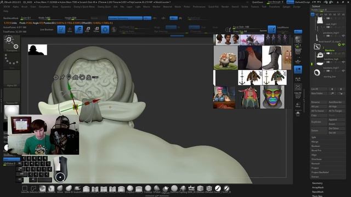
Task: Click the new folder arrow icon beside New Folder
Action: 332,94
